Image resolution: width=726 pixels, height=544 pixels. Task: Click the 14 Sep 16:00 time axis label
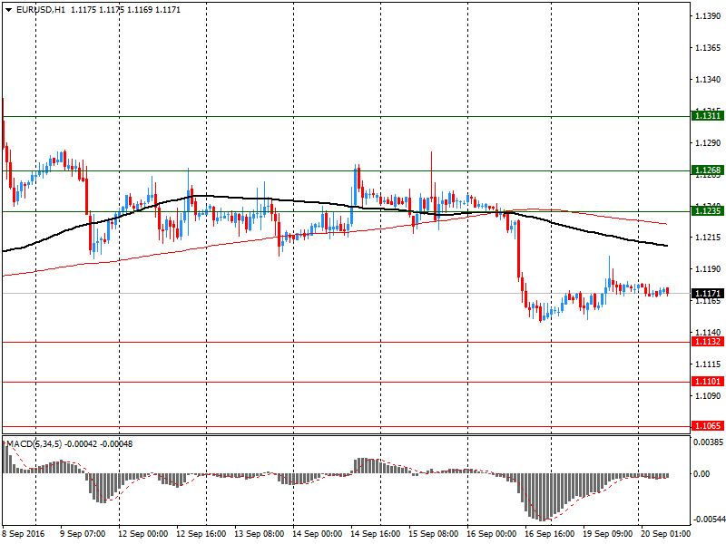pyautogui.click(x=375, y=534)
